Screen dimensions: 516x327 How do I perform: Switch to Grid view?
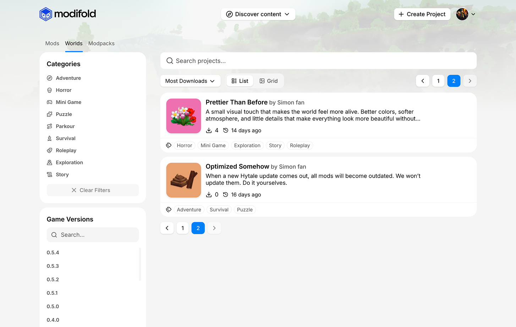click(x=269, y=81)
